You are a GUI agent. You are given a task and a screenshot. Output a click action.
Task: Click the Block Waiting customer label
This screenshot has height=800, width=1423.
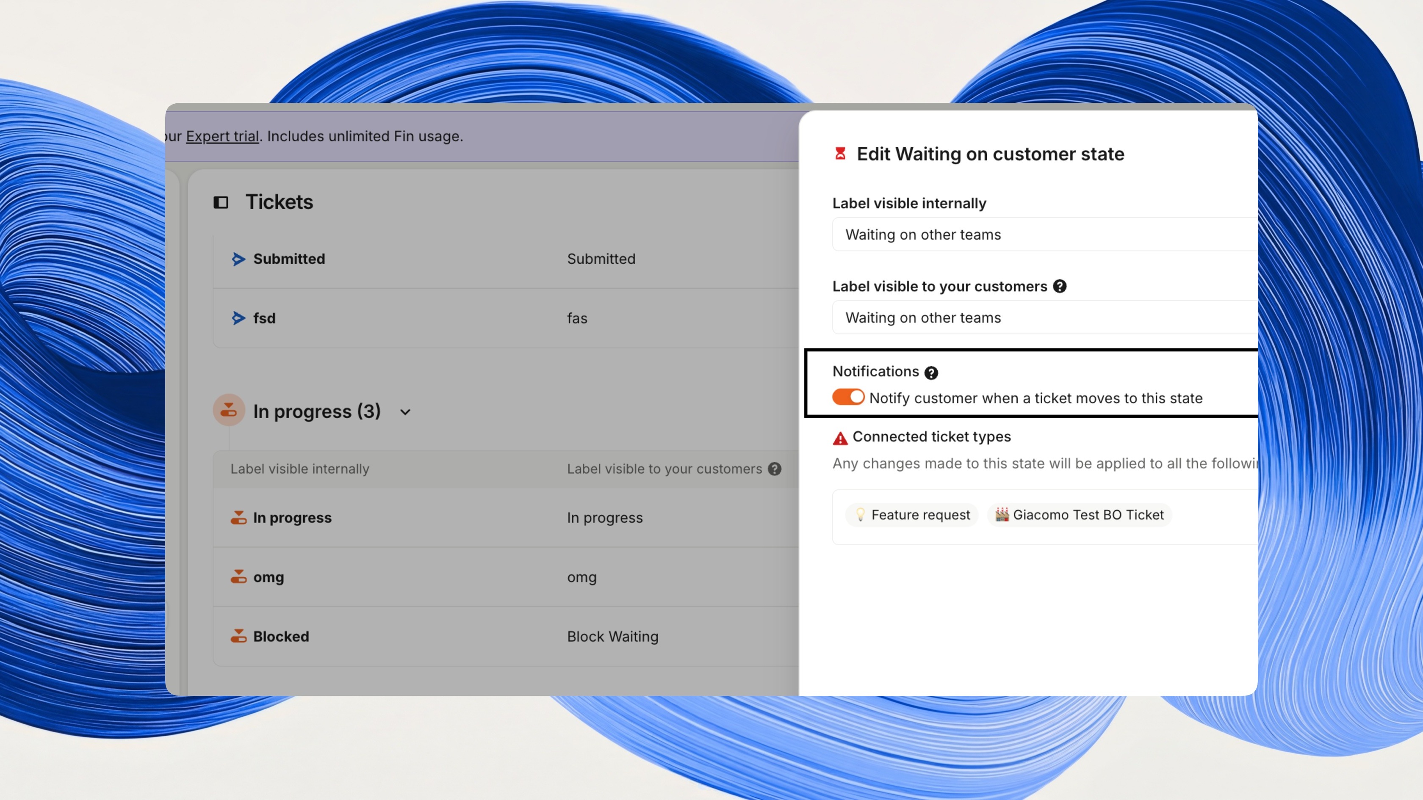613,636
